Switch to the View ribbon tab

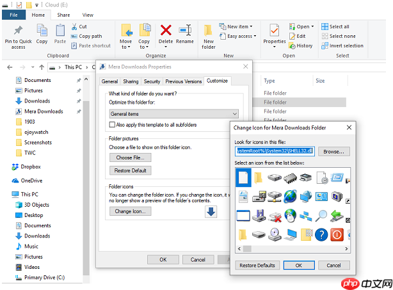pos(88,15)
